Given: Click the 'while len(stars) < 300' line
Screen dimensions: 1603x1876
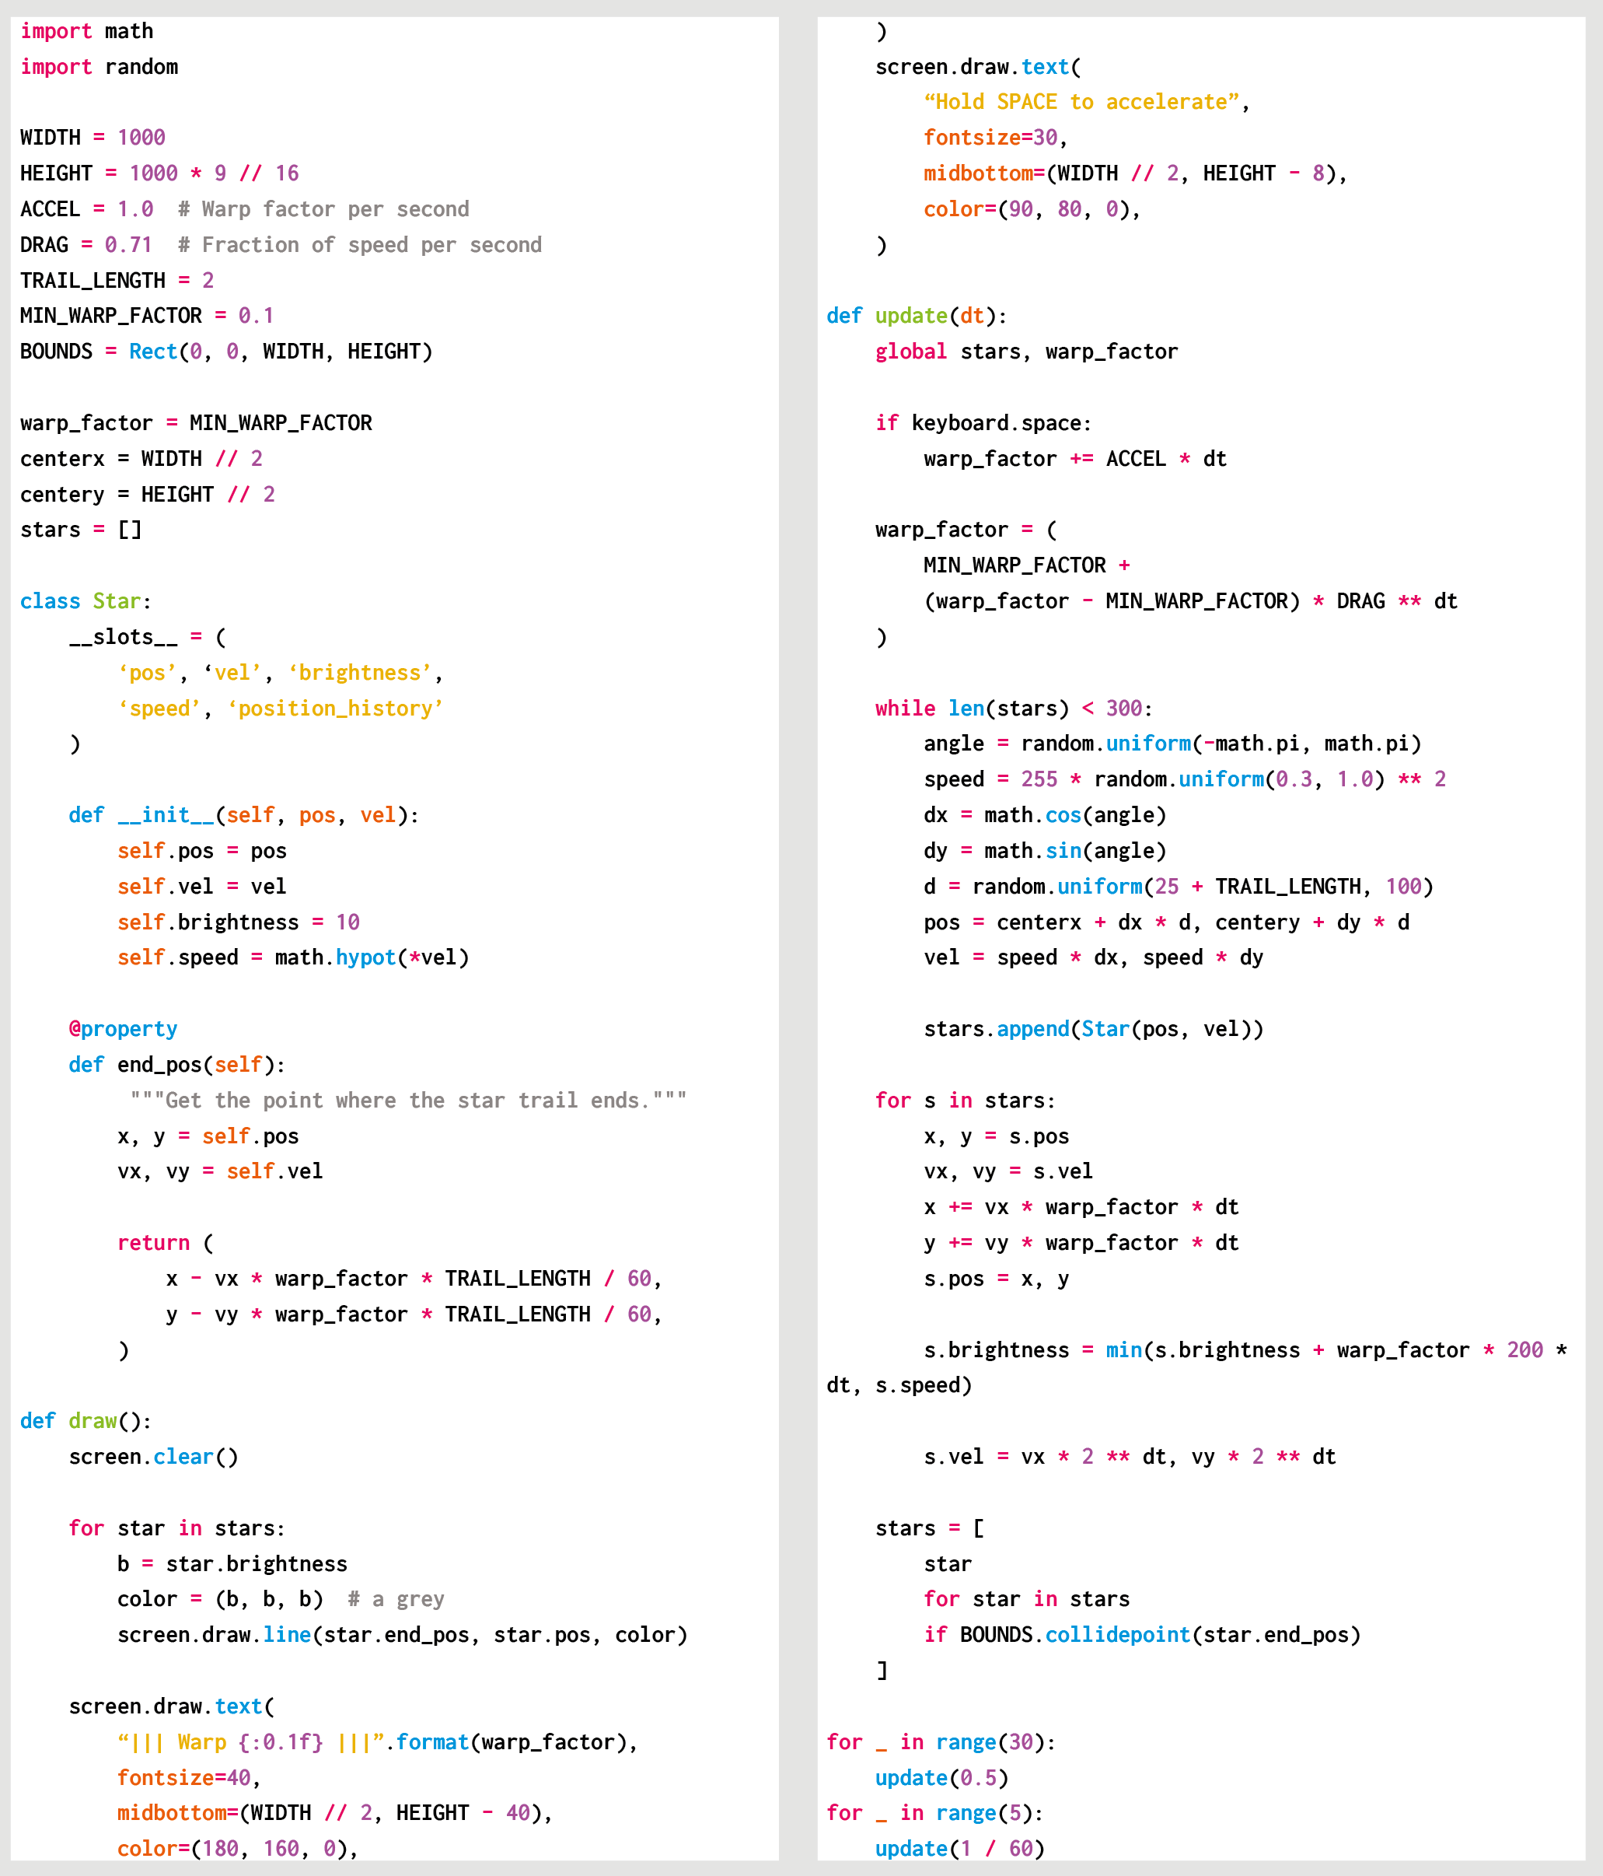Looking at the screenshot, I should click(1013, 708).
